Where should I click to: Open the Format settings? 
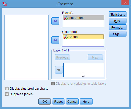click(x=117, y=27)
